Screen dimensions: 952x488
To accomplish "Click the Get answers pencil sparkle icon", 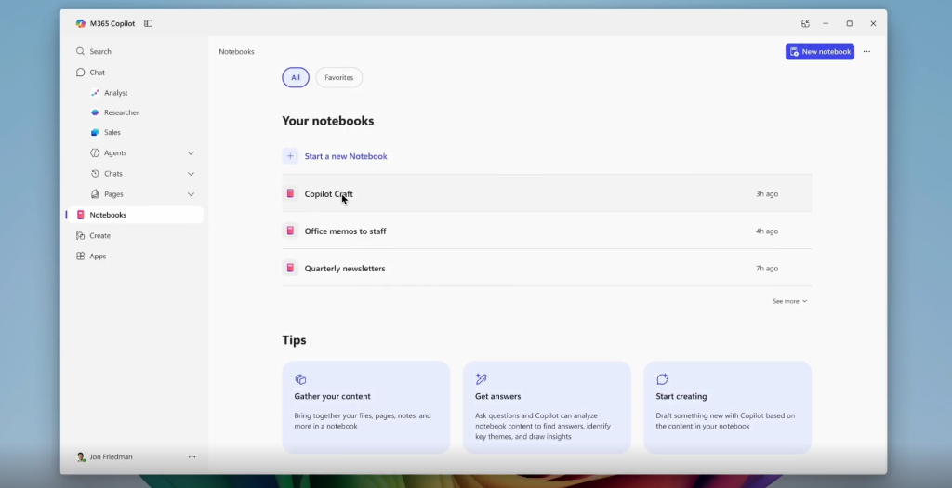I will [x=481, y=379].
